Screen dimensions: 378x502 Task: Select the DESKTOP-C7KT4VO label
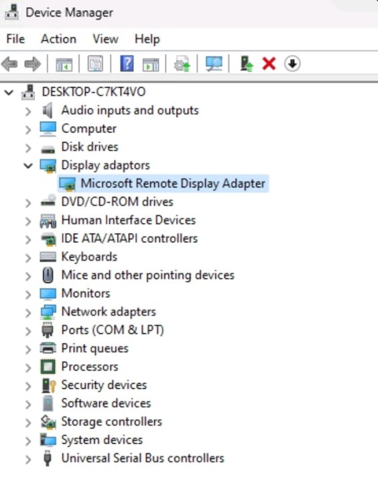[x=94, y=92]
